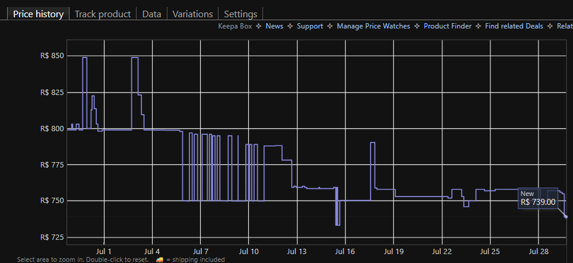573x263 pixels.
Task: Click the price line endpoint marker
Action: 566,217
